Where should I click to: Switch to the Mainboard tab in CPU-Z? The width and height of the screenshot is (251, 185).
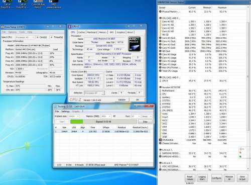(x=92, y=32)
